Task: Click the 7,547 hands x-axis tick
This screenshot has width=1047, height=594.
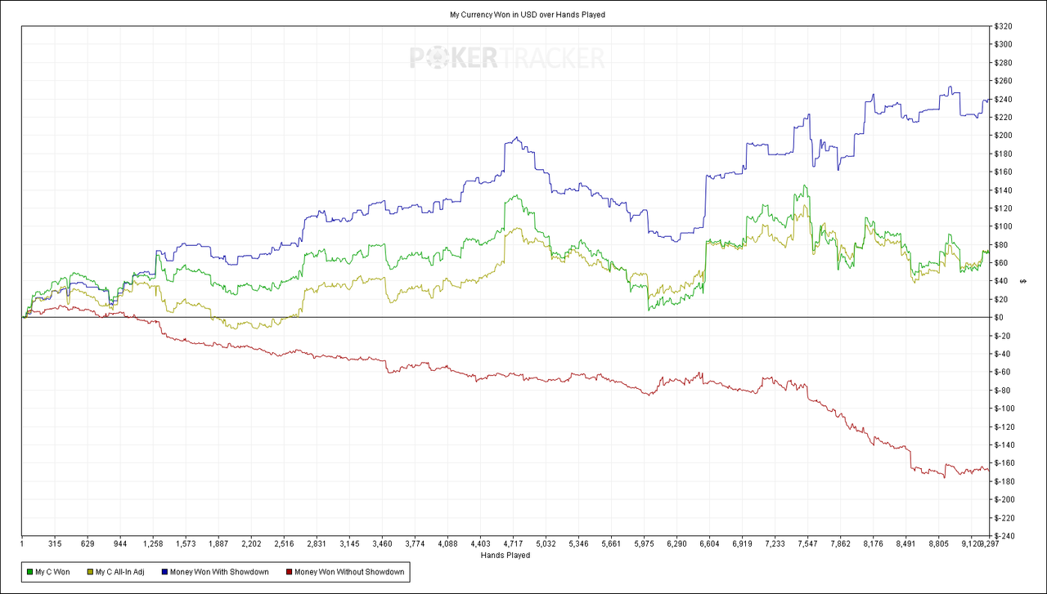Action: [x=807, y=543]
